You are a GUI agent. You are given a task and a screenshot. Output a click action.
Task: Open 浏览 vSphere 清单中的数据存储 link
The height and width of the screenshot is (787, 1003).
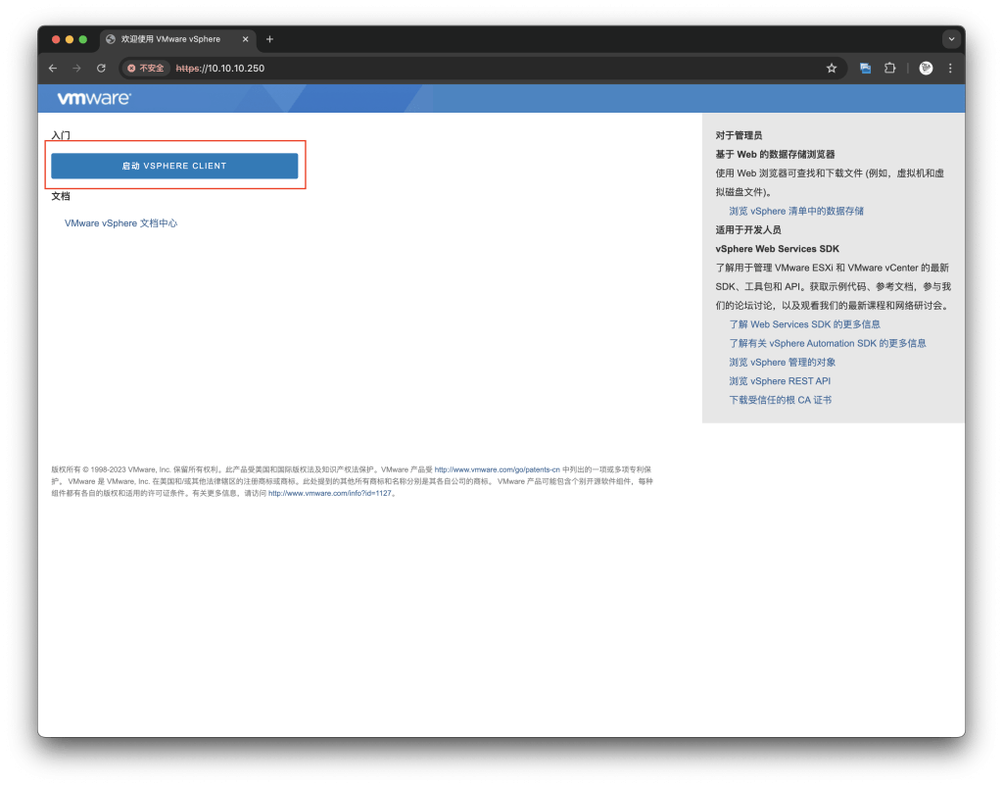tap(795, 211)
